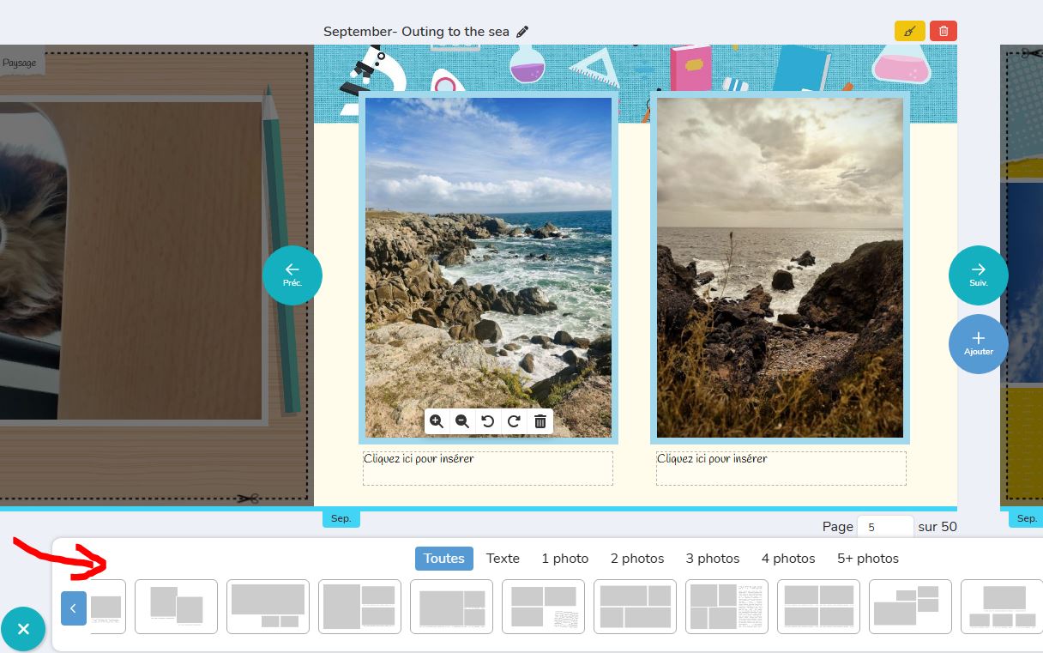This screenshot has width=1043, height=653.
Task: Zoom in on the left sea photo
Action: [437, 421]
